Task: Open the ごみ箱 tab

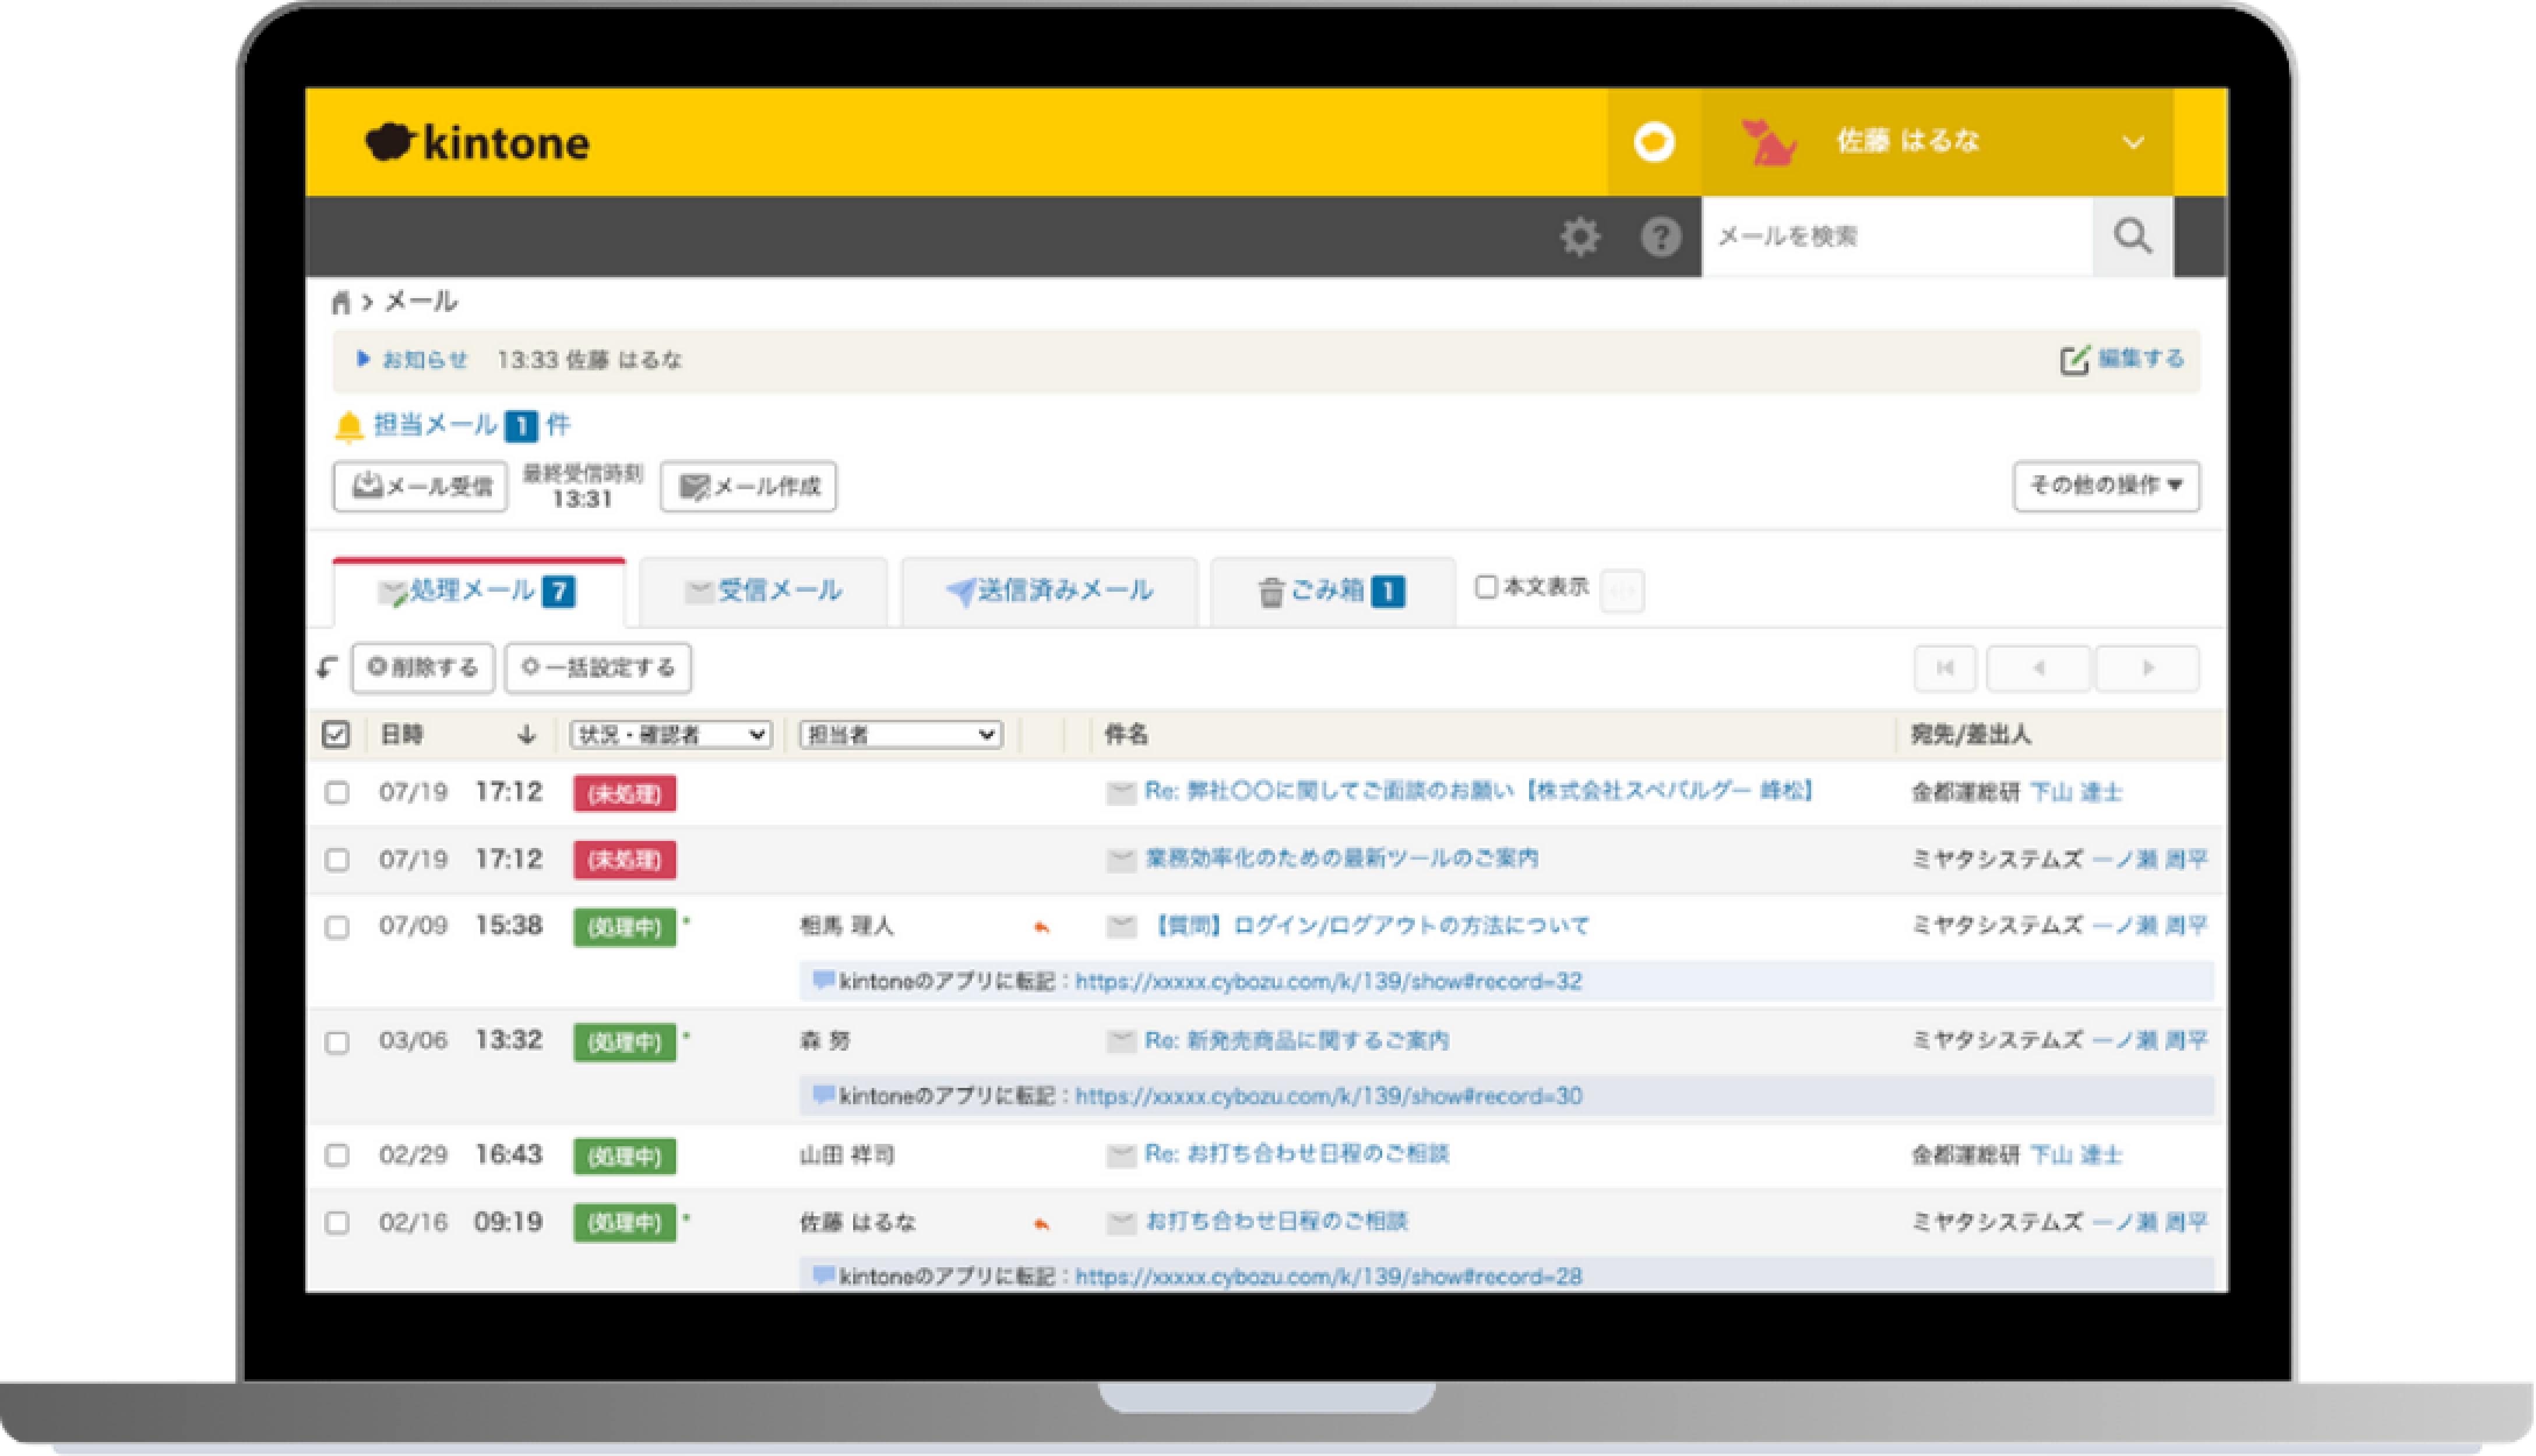Action: click(1330, 592)
